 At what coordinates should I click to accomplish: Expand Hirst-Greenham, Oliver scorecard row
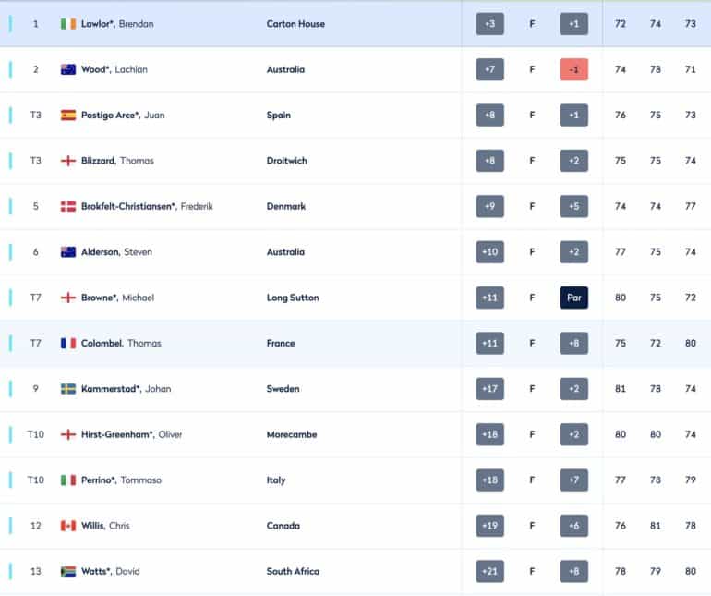click(x=355, y=434)
